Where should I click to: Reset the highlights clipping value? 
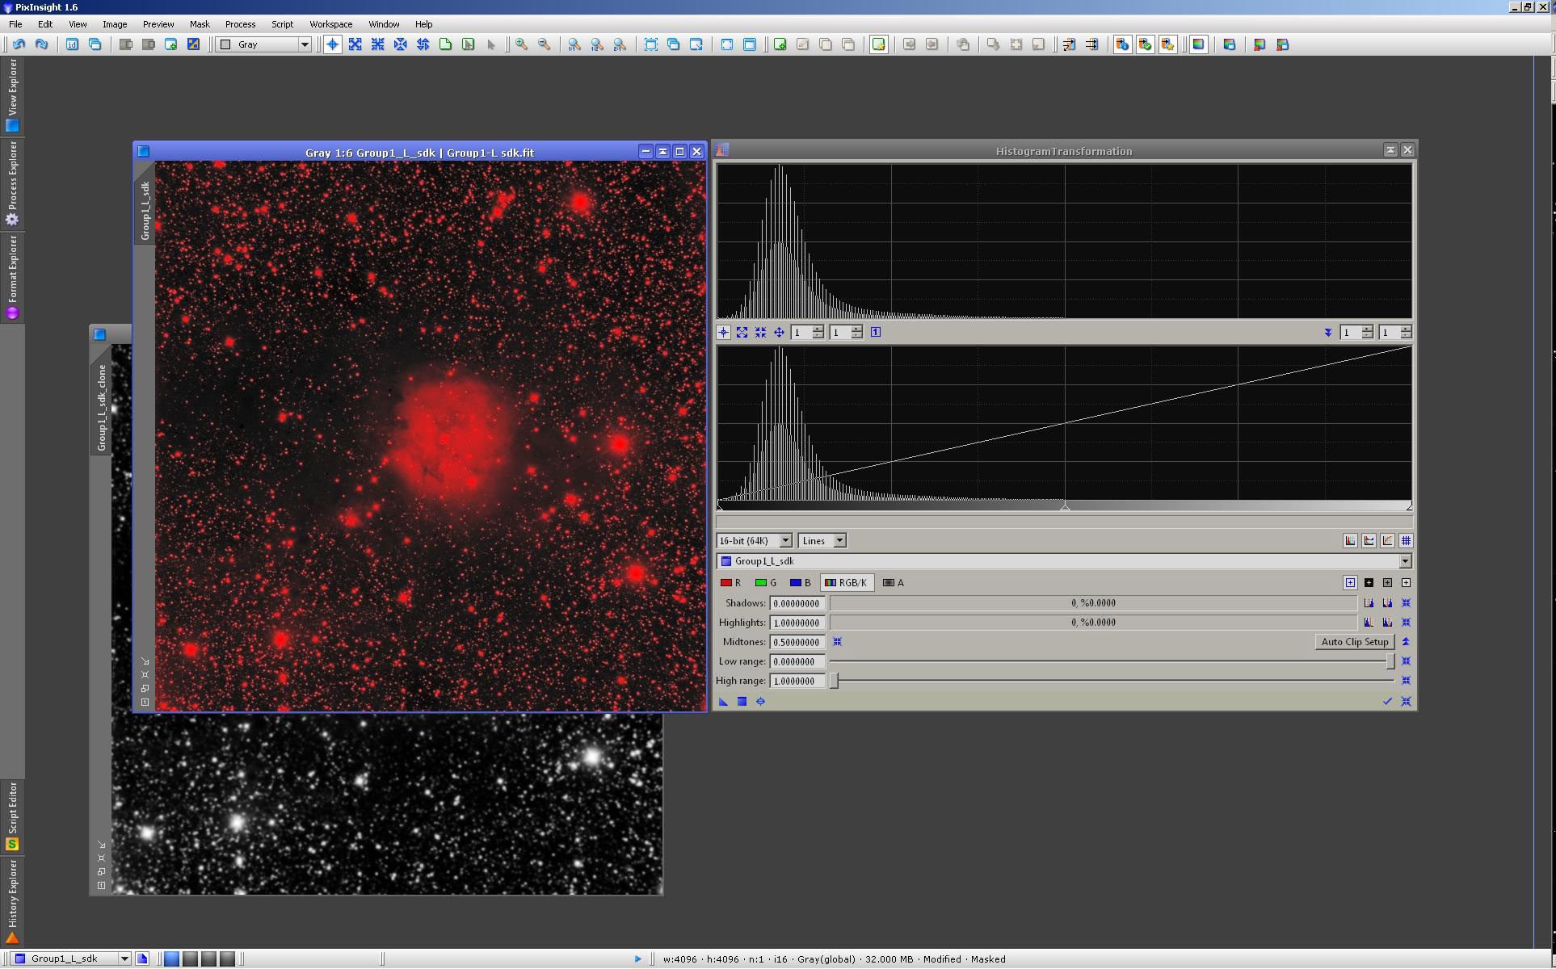pyautogui.click(x=1406, y=623)
